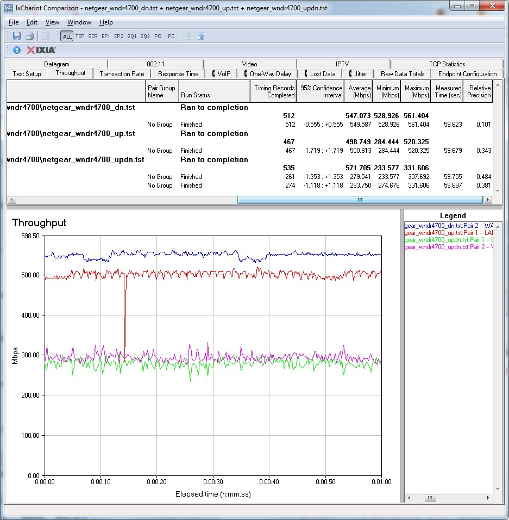Open the Edit menu
The image size is (509, 520).
[x=32, y=22]
